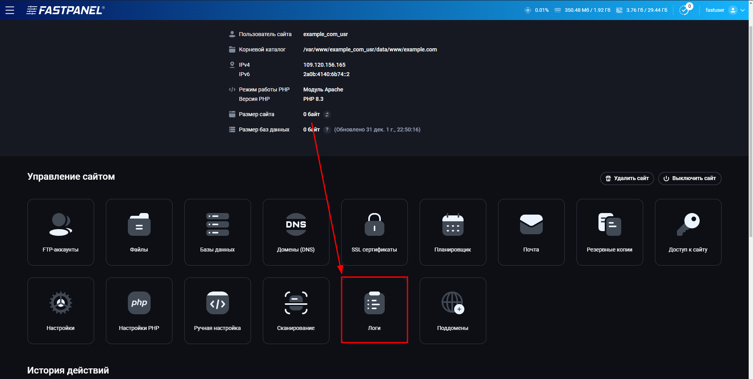Screen dimensions: 753x379
Task: Expand the left sidebar hamburger menu
Action: (x=10, y=10)
